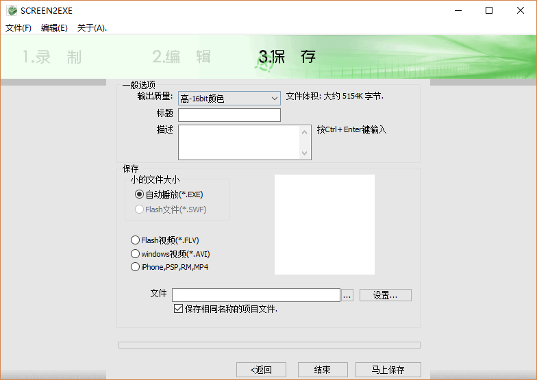Click 马上保存 save now button
The width and height of the screenshot is (537, 380).
pos(388,370)
